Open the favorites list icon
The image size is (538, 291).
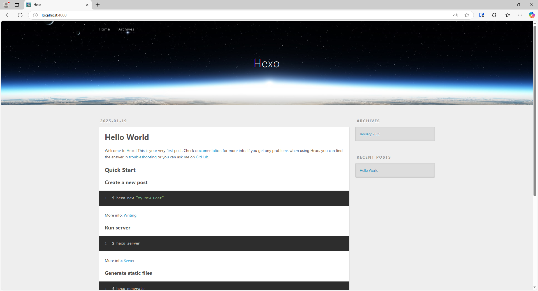point(508,15)
